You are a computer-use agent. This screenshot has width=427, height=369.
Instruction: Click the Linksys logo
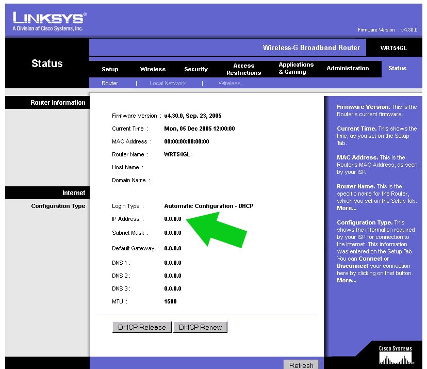[50, 21]
